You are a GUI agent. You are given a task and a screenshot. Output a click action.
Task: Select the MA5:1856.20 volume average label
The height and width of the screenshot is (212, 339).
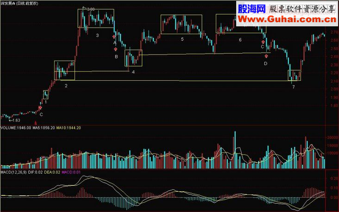click(x=44, y=128)
